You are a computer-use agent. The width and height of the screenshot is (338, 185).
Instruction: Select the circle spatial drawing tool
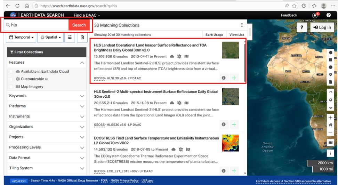coord(330,67)
